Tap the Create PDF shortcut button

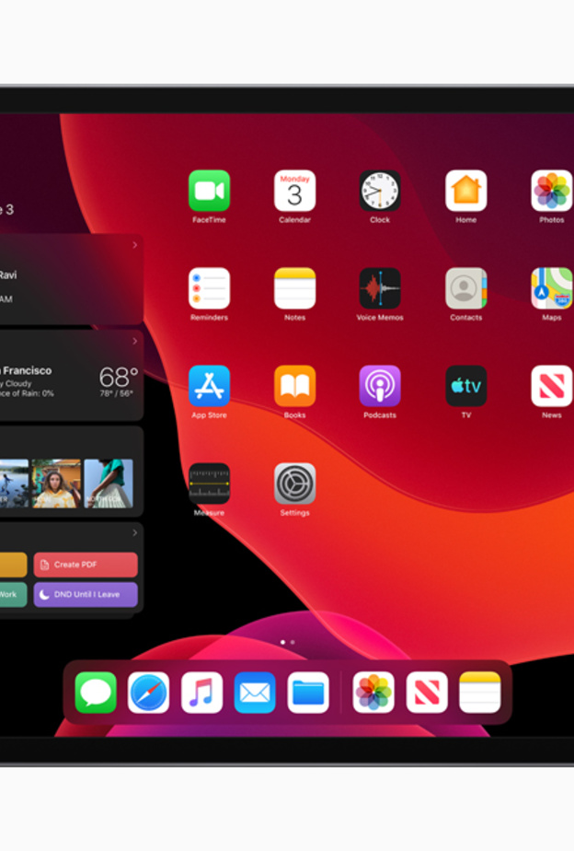click(86, 565)
